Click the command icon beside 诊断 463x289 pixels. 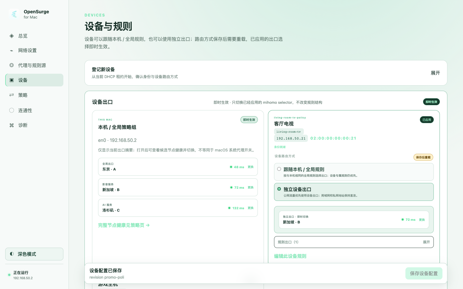pyautogui.click(x=12, y=125)
